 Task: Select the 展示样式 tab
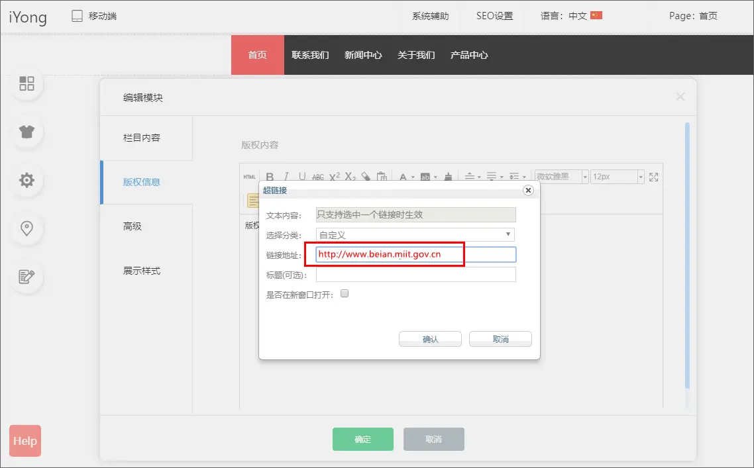pos(142,271)
